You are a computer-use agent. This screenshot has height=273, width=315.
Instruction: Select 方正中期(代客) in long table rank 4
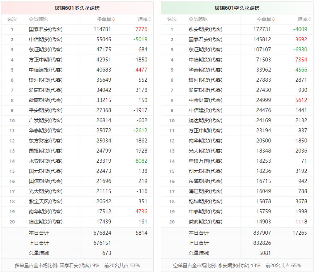point(46,60)
